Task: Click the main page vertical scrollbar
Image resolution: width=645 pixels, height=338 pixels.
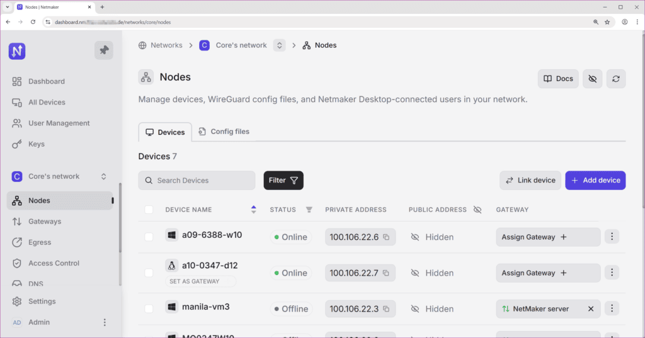Action: (642, 119)
